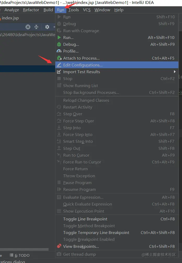The image size is (182, 263).
Task: Open the Refactor menu
Action: click(31, 10)
